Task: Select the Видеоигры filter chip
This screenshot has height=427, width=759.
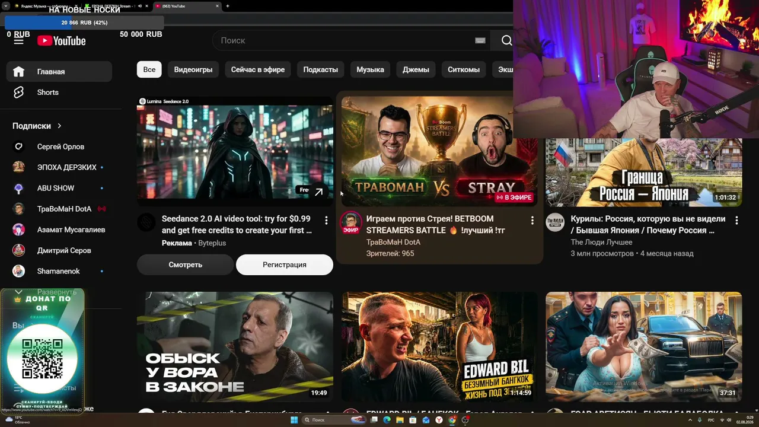Action: (193, 69)
